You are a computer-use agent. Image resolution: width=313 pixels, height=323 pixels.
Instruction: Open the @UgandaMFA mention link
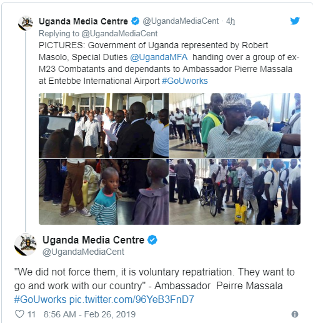point(159,57)
